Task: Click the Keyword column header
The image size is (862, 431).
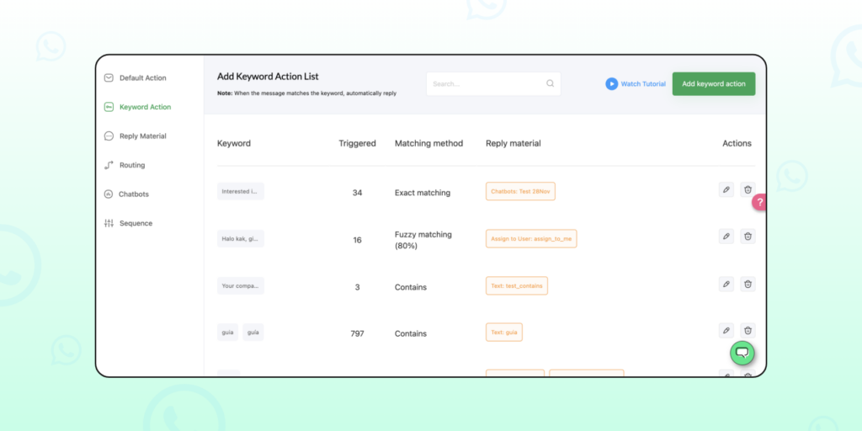Action: [234, 143]
